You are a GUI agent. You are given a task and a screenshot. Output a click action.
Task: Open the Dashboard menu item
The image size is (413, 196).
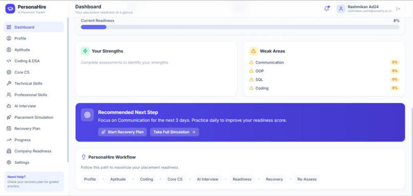point(33,27)
